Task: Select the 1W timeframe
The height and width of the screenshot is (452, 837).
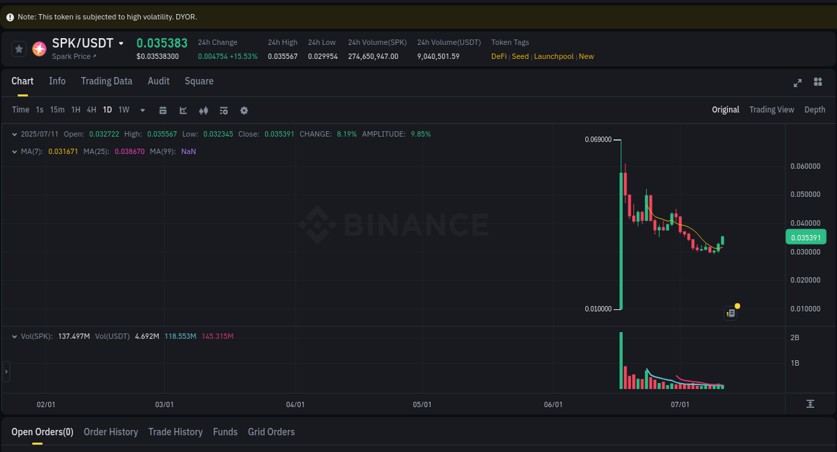Action: coord(123,109)
